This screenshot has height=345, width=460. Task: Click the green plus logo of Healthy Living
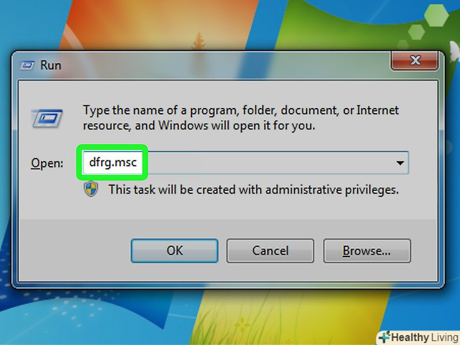point(384,337)
